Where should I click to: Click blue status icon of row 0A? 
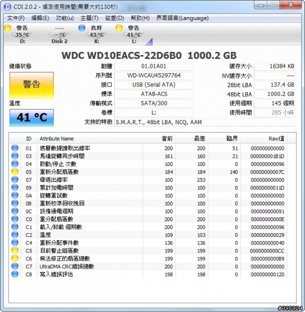click(15, 195)
